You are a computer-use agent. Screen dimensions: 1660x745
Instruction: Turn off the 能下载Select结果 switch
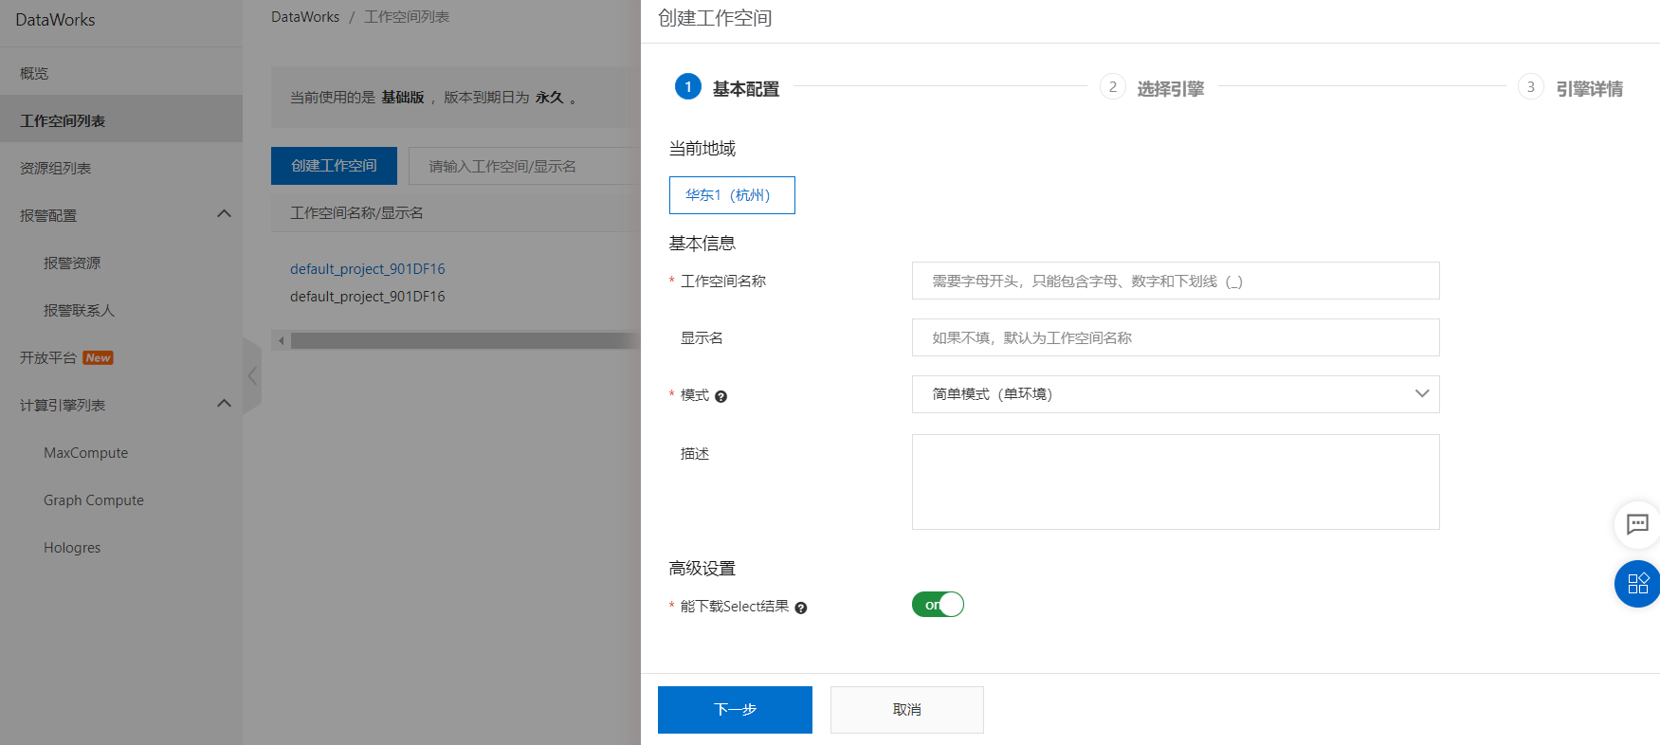pyautogui.click(x=938, y=605)
